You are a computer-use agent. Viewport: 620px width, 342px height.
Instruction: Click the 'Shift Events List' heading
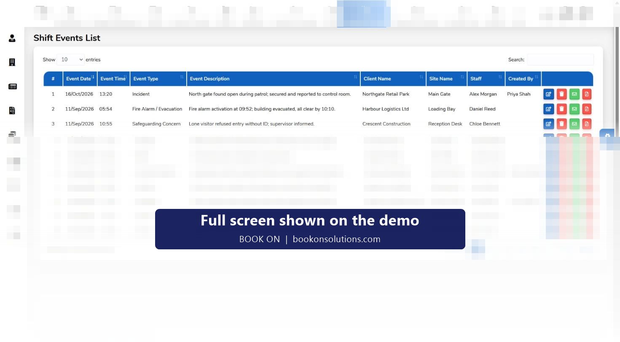tap(67, 38)
